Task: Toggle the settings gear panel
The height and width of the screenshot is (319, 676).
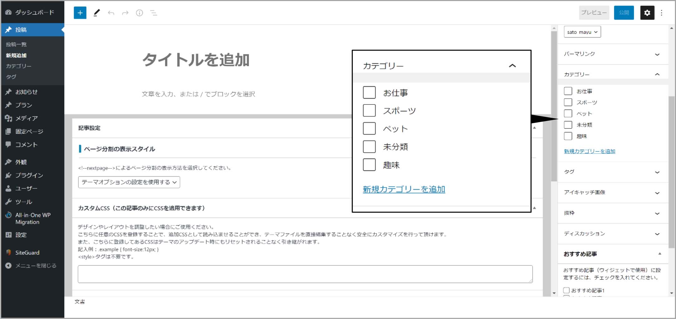Action: [647, 13]
